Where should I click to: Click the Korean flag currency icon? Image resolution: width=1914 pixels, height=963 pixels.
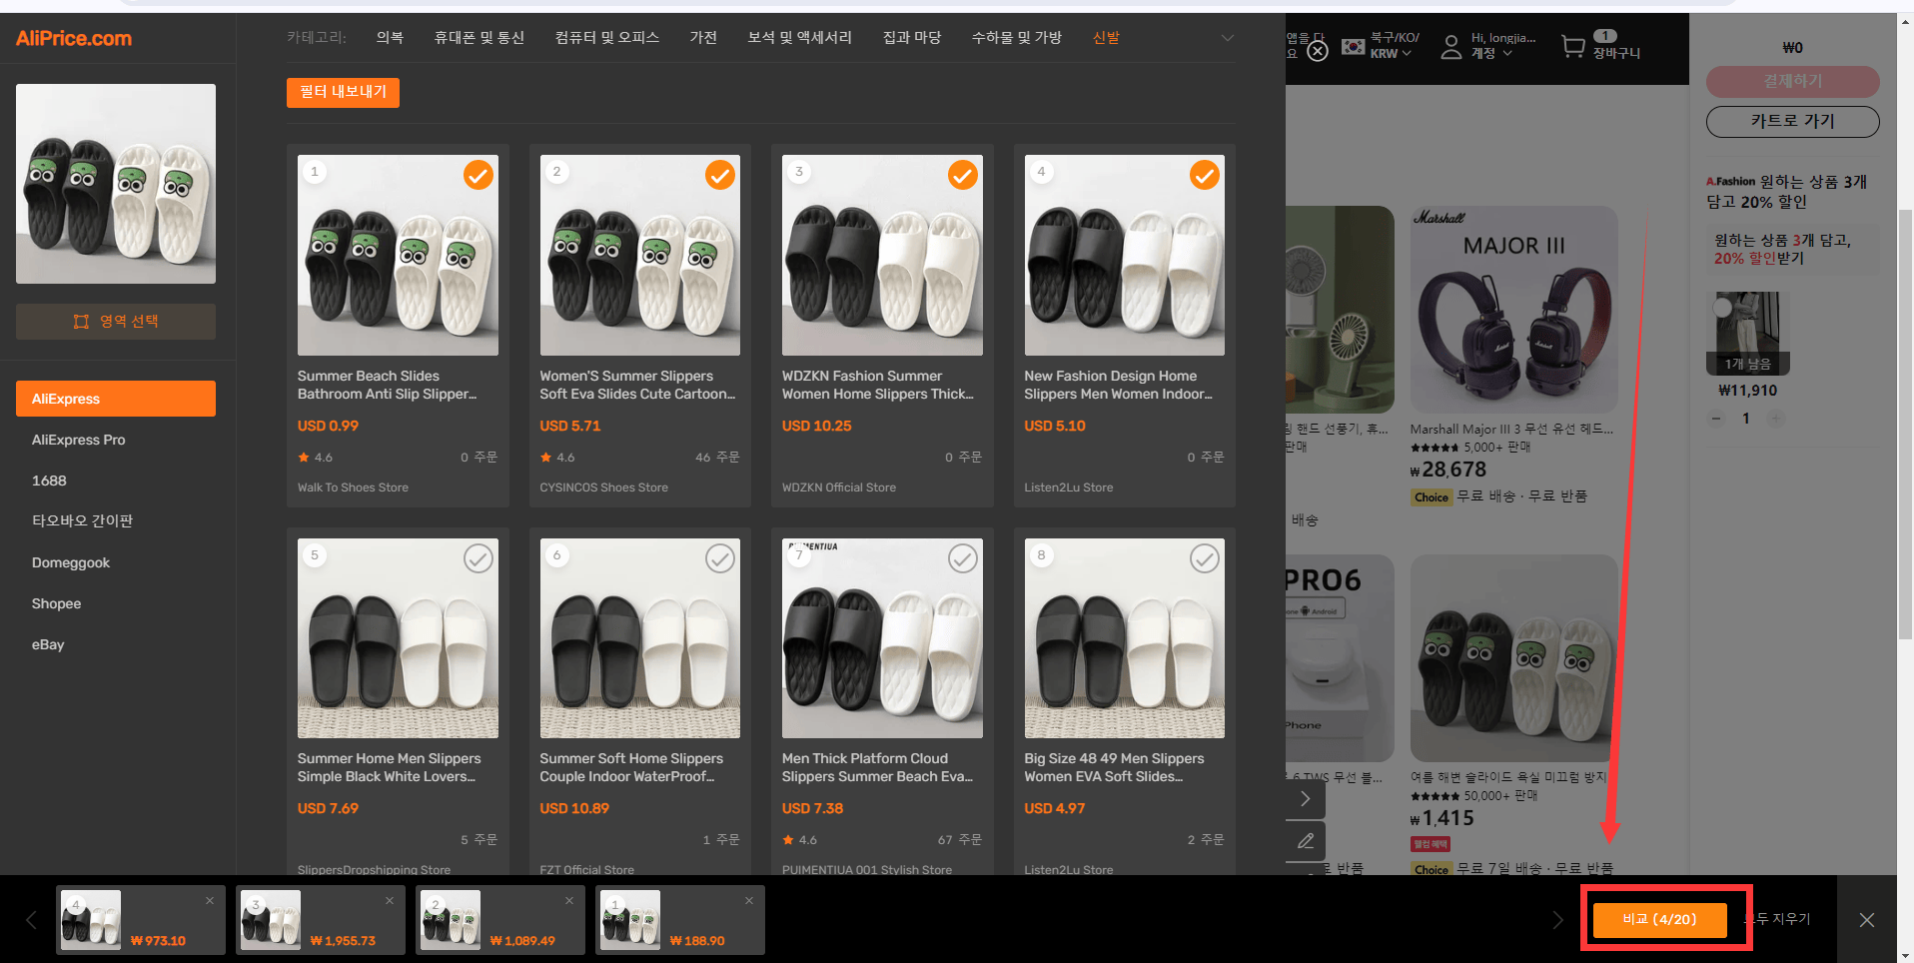pyautogui.click(x=1353, y=46)
